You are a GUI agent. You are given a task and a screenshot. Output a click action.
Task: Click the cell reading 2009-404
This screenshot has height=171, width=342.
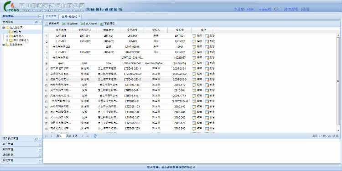[180, 112]
